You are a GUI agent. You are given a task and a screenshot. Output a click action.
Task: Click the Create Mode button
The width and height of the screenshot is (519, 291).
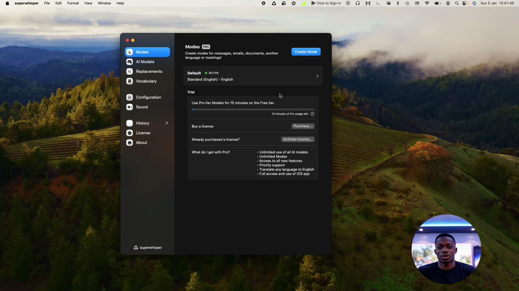(x=306, y=52)
